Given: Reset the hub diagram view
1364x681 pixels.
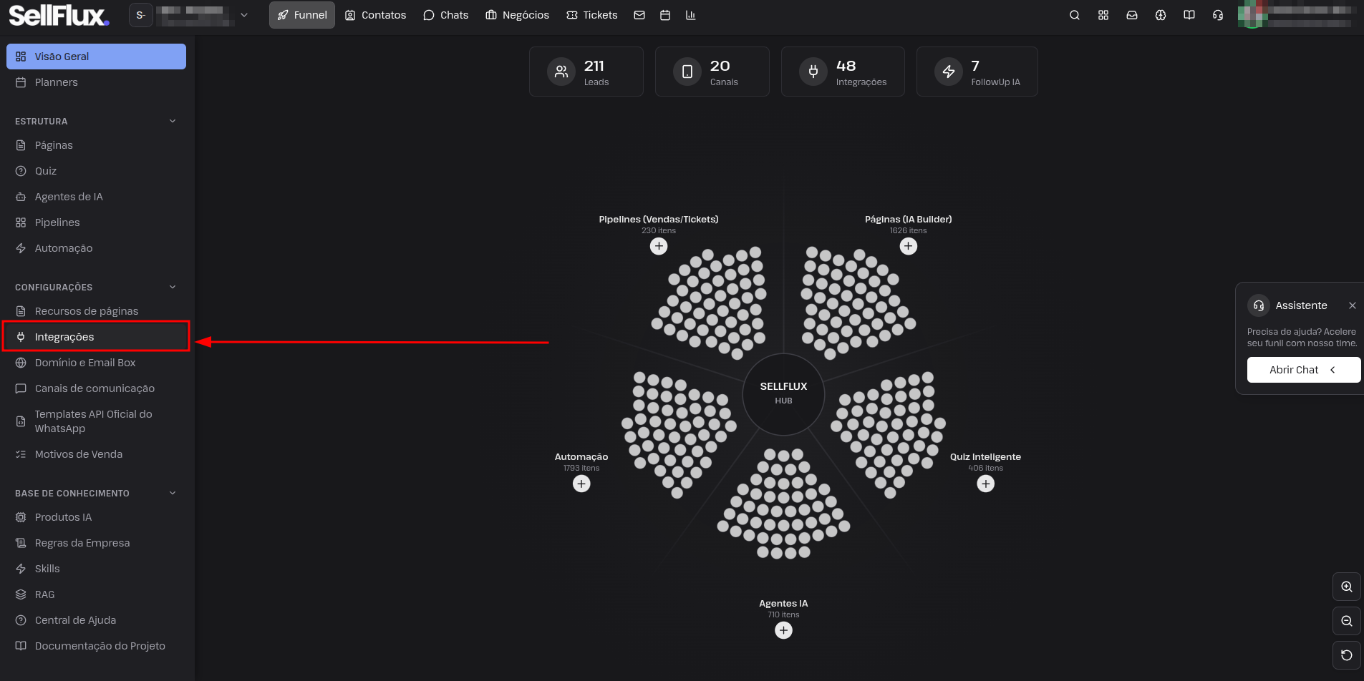Looking at the screenshot, I should tap(1347, 655).
